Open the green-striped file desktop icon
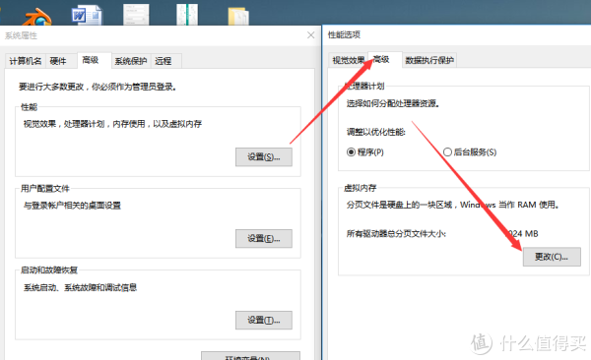Viewport: 591px width, 360px height. [x=187, y=15]
